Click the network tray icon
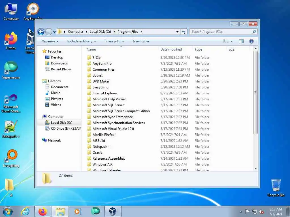The width and height of the screenshot is (290, 217). [255, 212]
